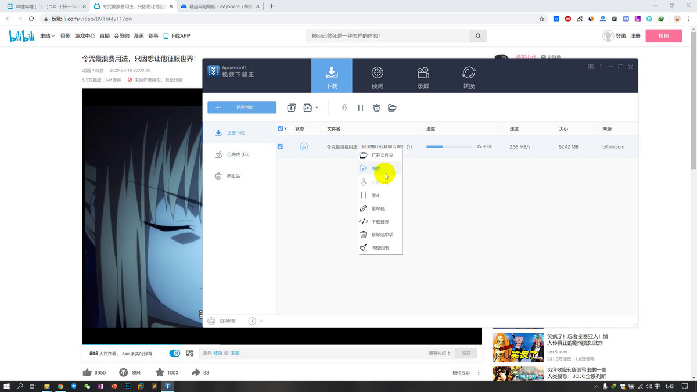The image size is (697, 392).
Task: Switch to the 录屏 screen recording feature
Action: point(422,75)
